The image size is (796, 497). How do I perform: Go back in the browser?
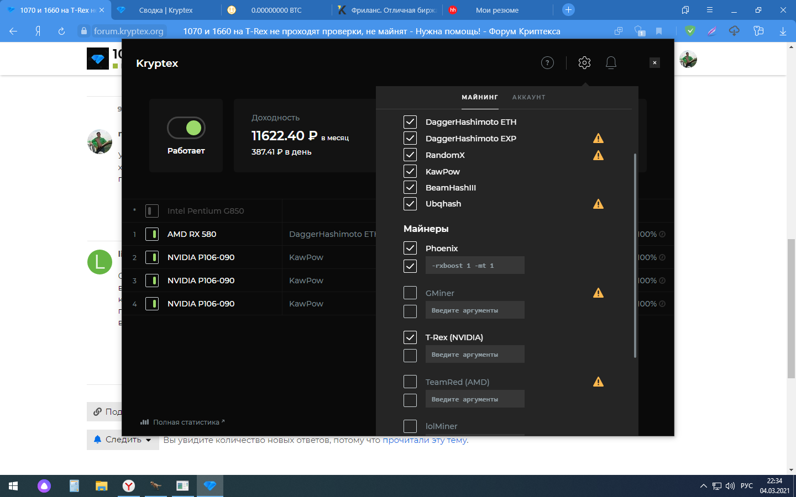13,31
